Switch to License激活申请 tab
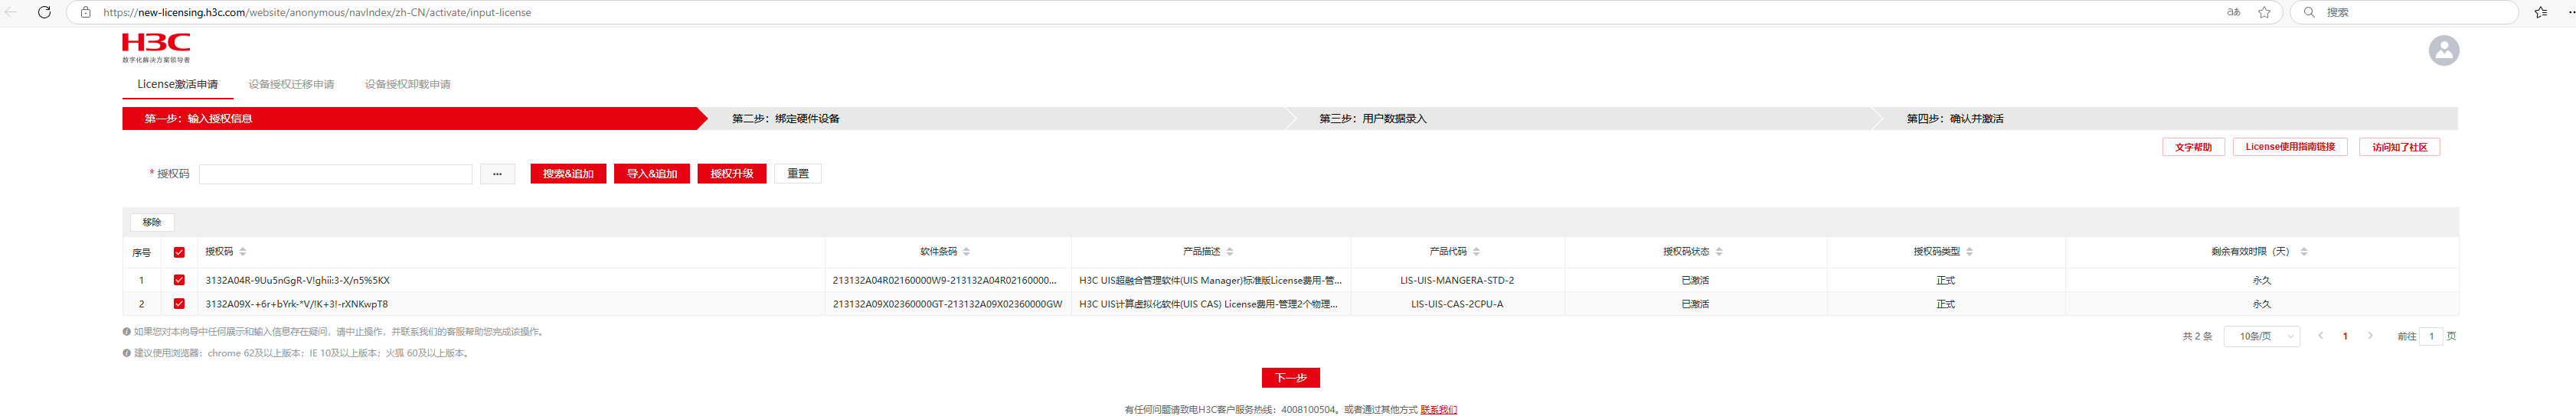The image size is (2576, 416). [x=177, y=84]
